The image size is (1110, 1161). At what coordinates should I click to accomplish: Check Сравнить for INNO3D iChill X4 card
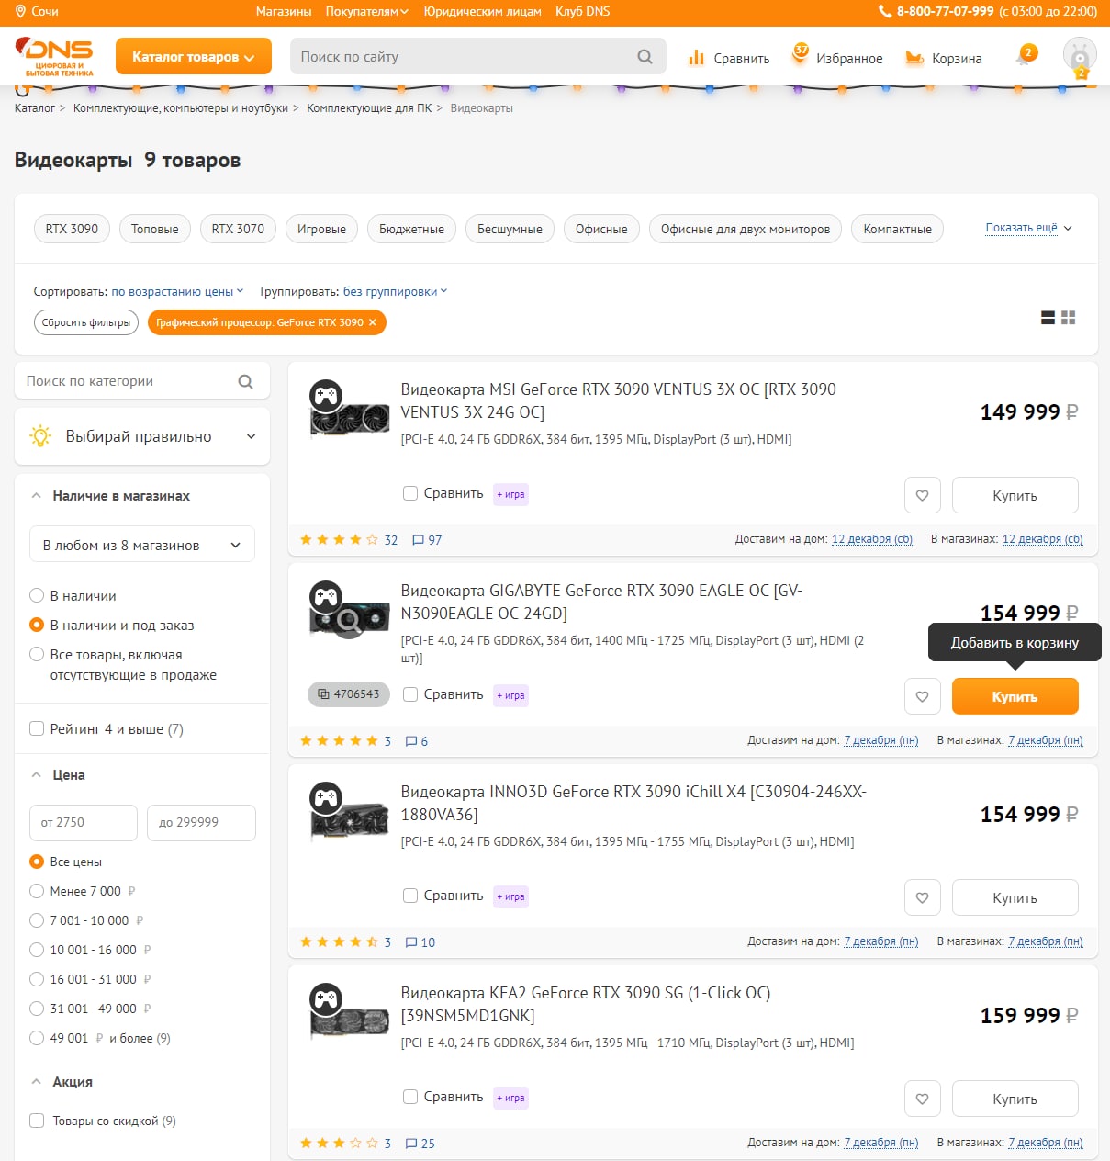click(410, 896)
